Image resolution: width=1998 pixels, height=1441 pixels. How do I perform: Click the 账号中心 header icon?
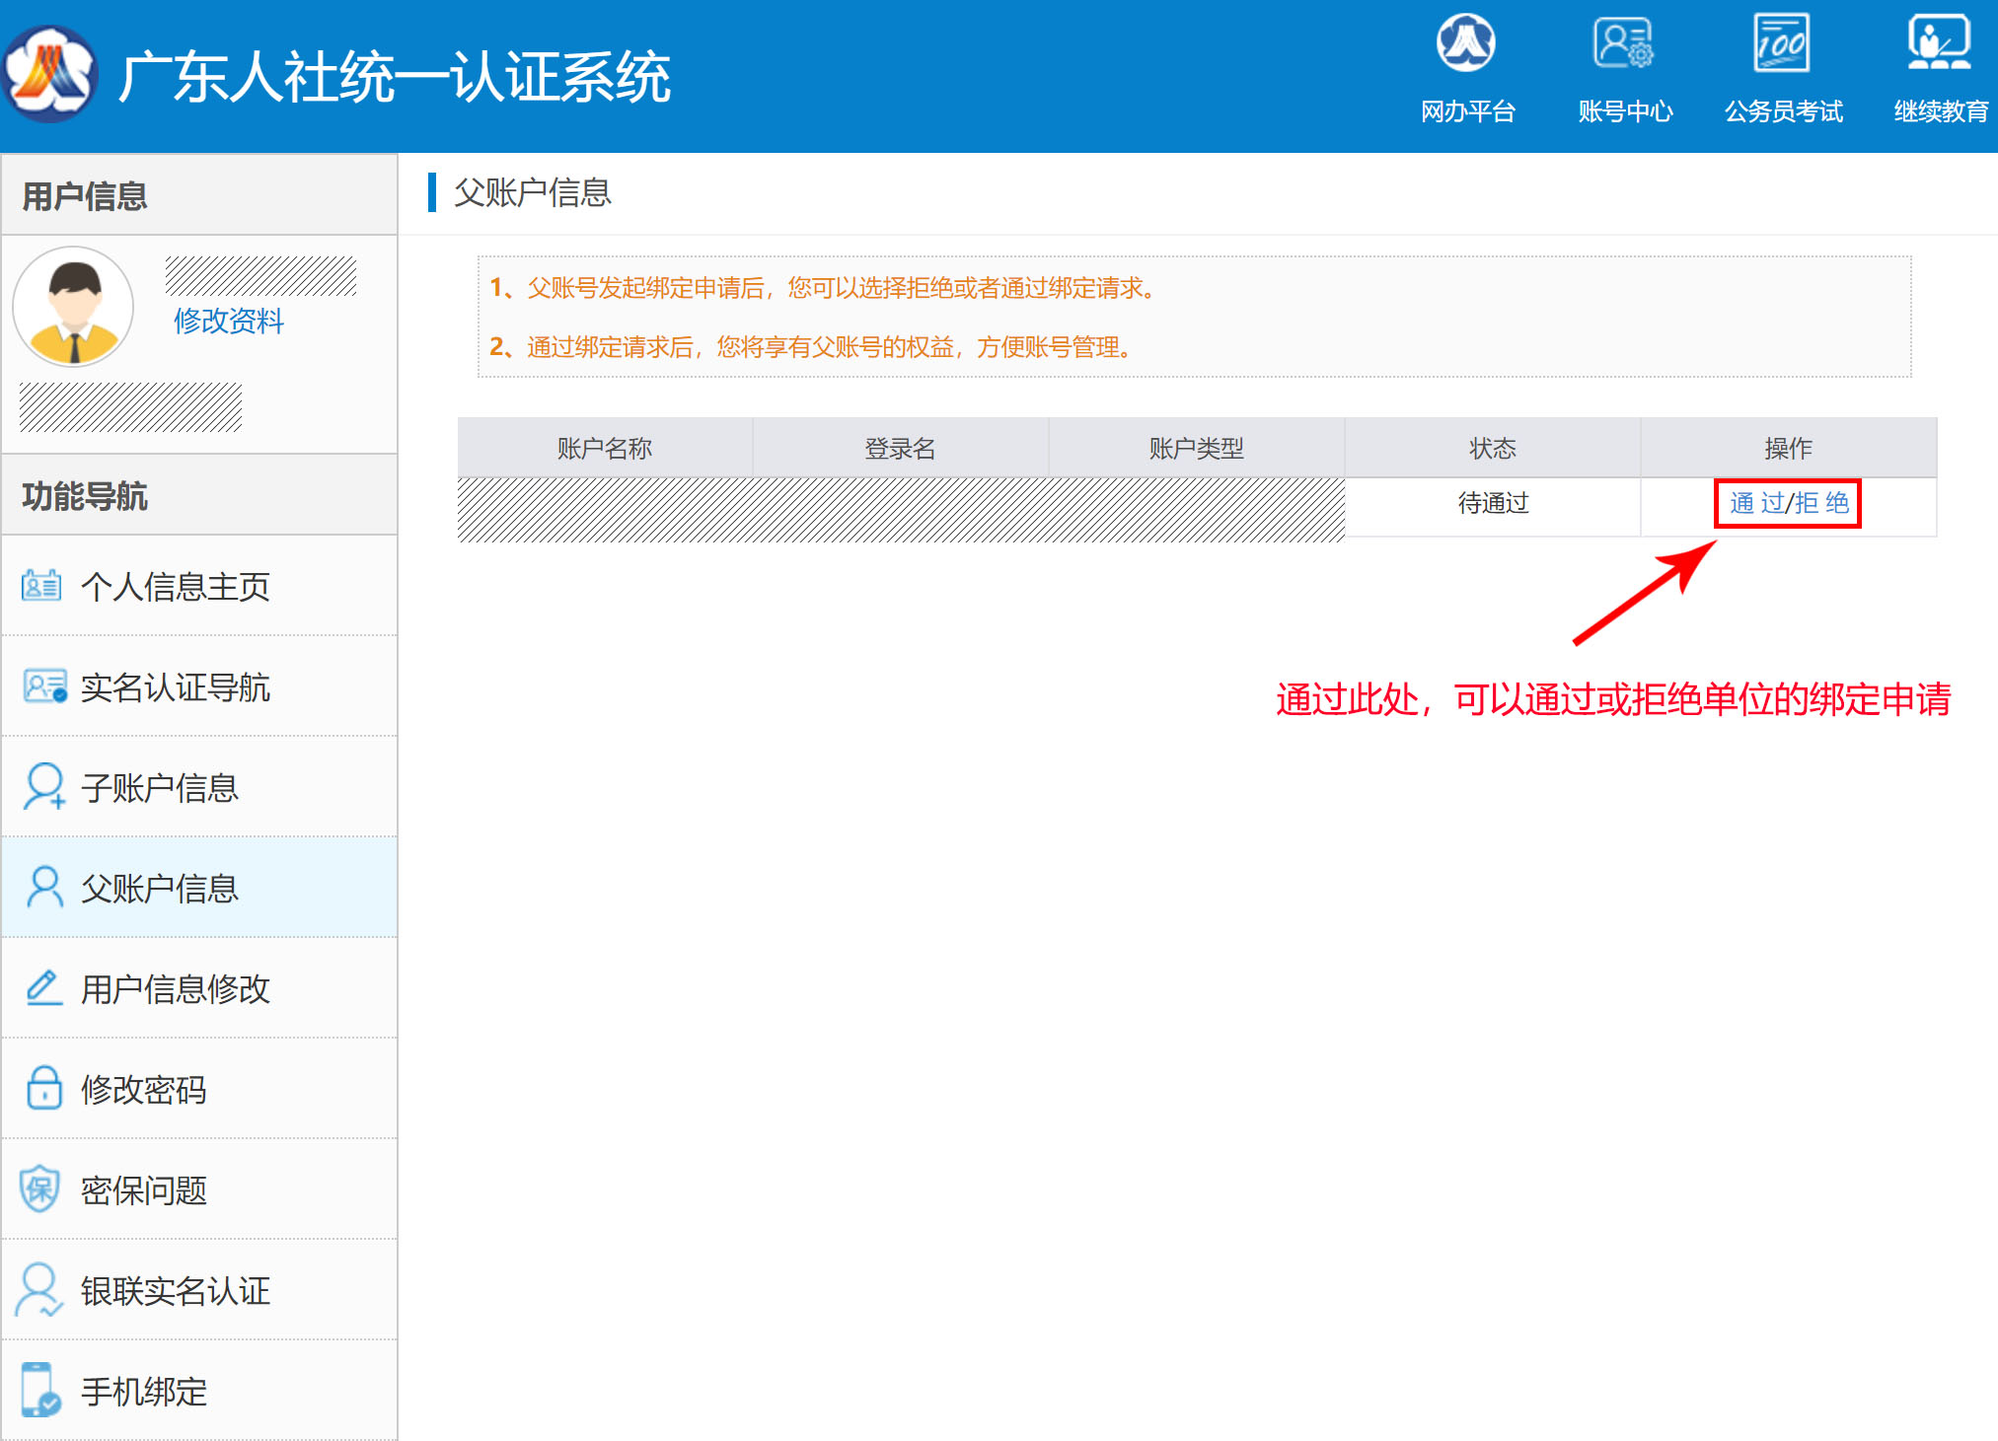(1623, 44)
